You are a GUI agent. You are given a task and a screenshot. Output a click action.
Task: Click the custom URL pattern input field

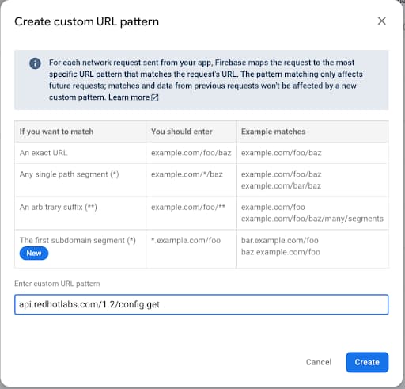[202, 304]
